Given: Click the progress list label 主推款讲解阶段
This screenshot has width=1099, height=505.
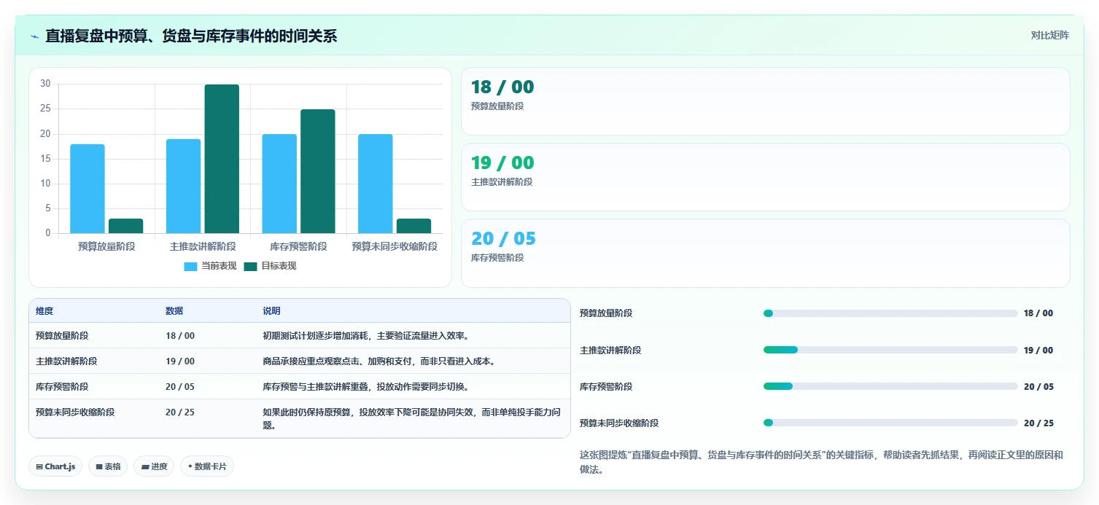Looking at the screenshot, I should pos(610,350).
